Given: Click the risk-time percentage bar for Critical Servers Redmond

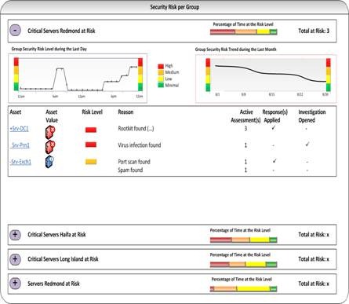Looking at the screenshot, I should tap(244, 32).
